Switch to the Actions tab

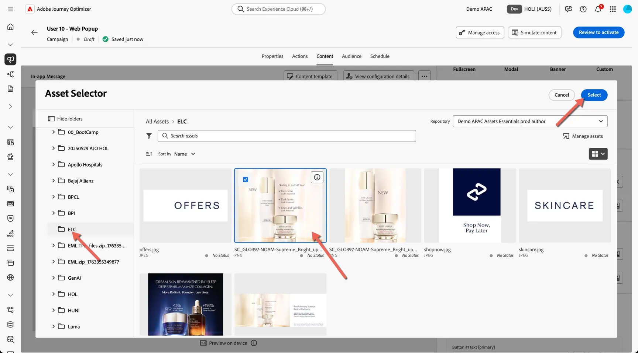(300, 56)
